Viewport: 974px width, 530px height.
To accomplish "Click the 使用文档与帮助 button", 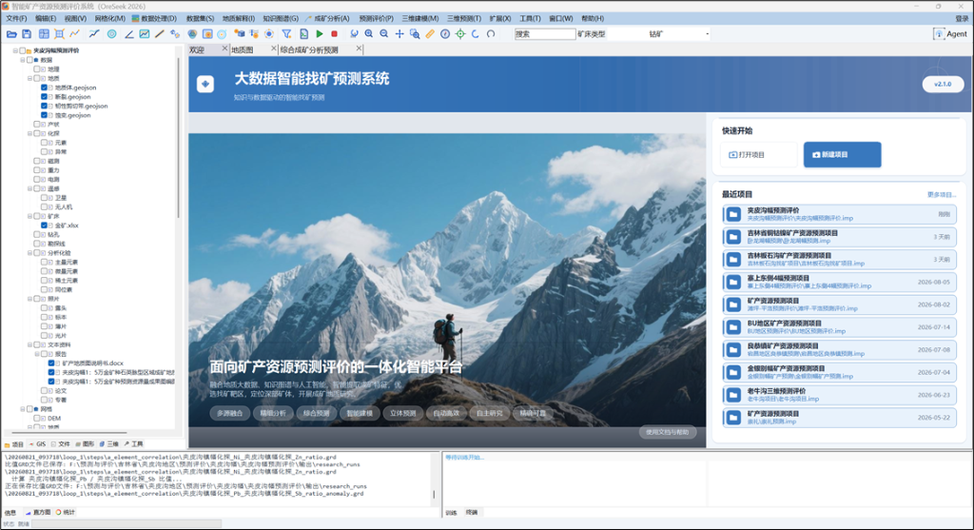I will 668,432.
